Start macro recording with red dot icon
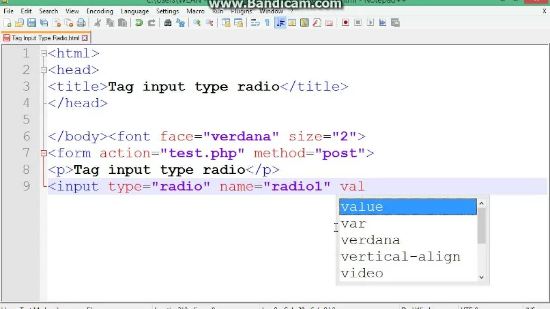 coord(345,23)
